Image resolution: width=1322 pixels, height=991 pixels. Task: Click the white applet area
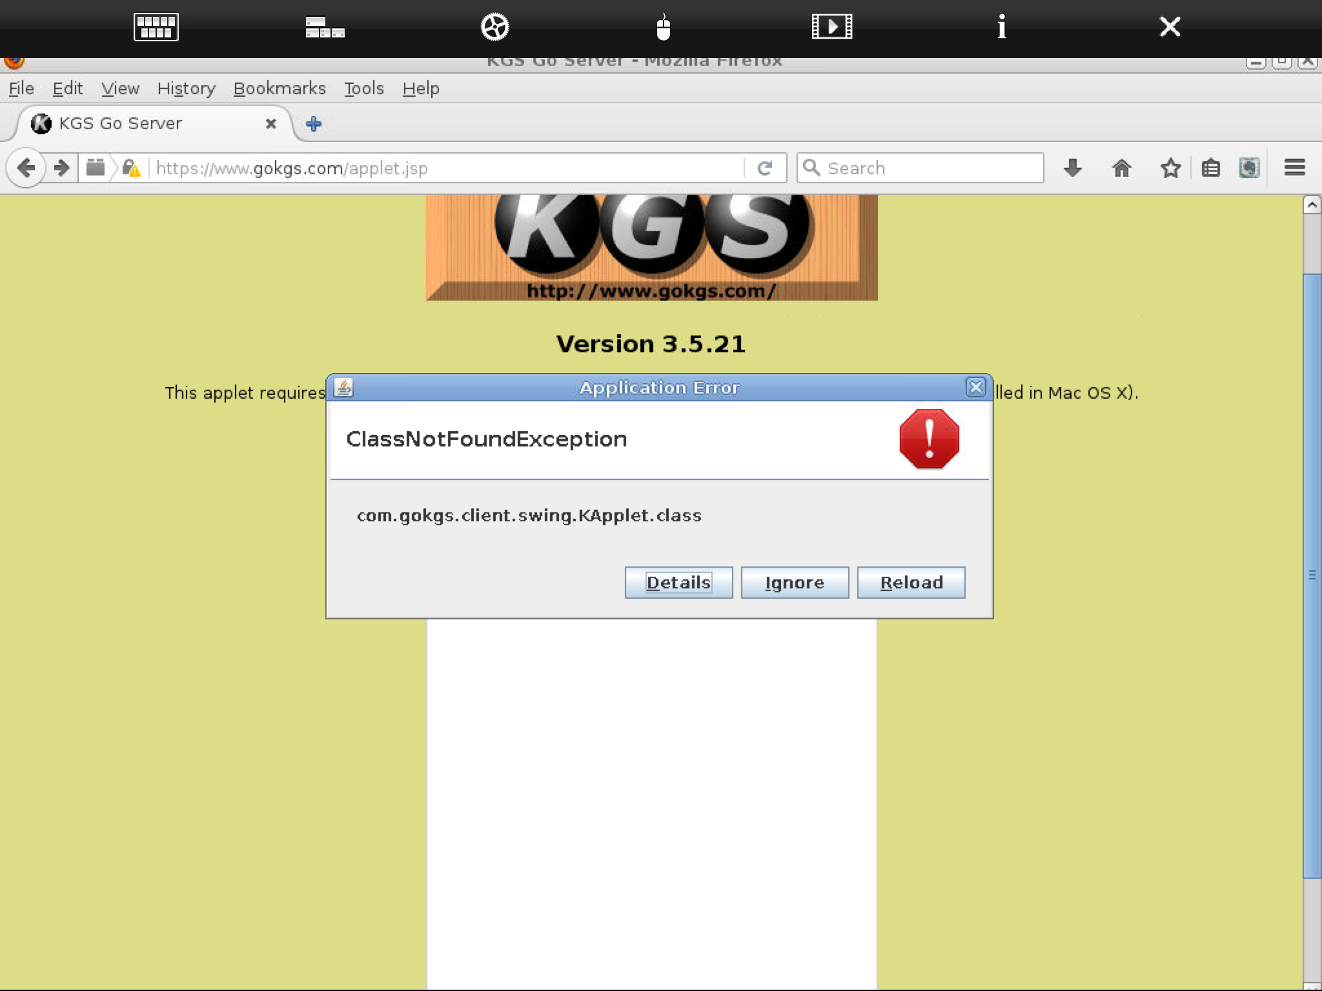click(651, 804)
